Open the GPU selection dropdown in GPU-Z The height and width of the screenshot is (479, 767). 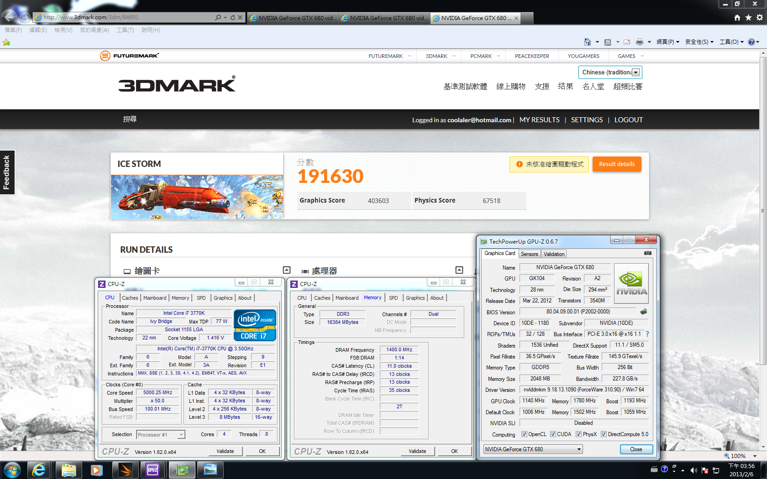click(x=533, y=449)
